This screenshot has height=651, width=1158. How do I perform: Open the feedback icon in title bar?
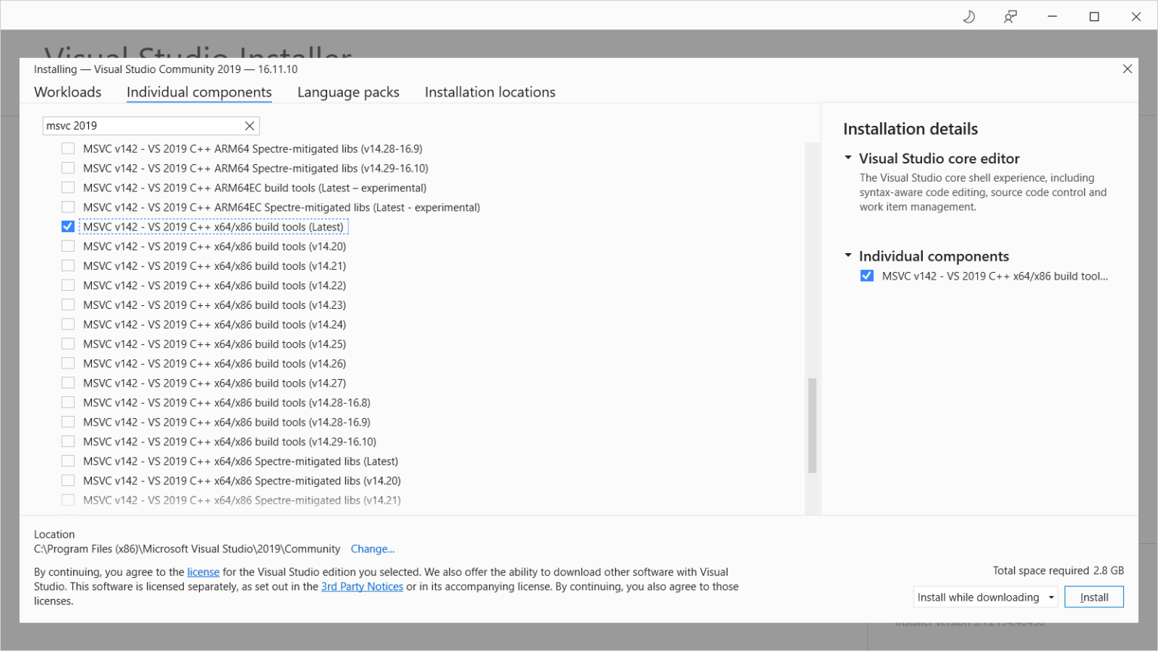pos(1010,17)
